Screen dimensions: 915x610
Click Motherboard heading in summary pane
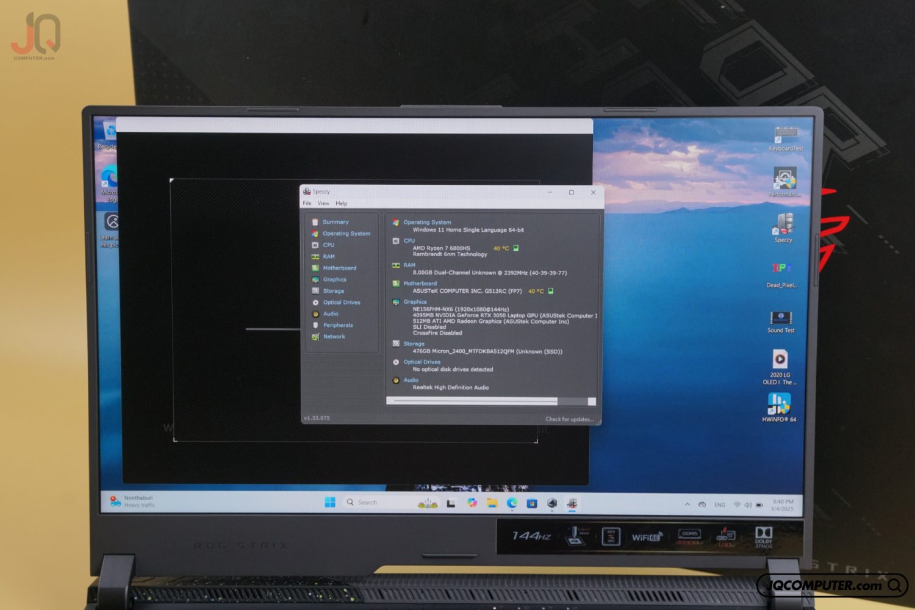coord(420,283)
